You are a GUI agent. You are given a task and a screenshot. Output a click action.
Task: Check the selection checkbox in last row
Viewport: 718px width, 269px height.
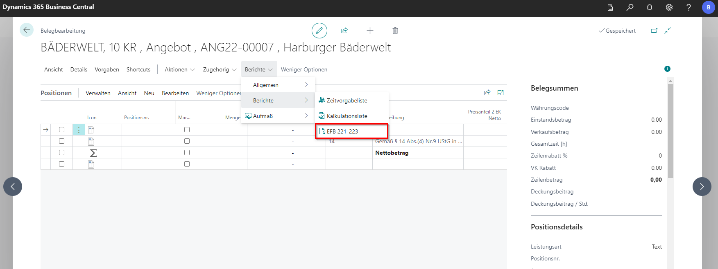(x=61, y=164)
